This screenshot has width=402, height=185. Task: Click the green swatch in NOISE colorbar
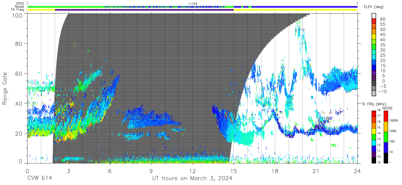386,137
